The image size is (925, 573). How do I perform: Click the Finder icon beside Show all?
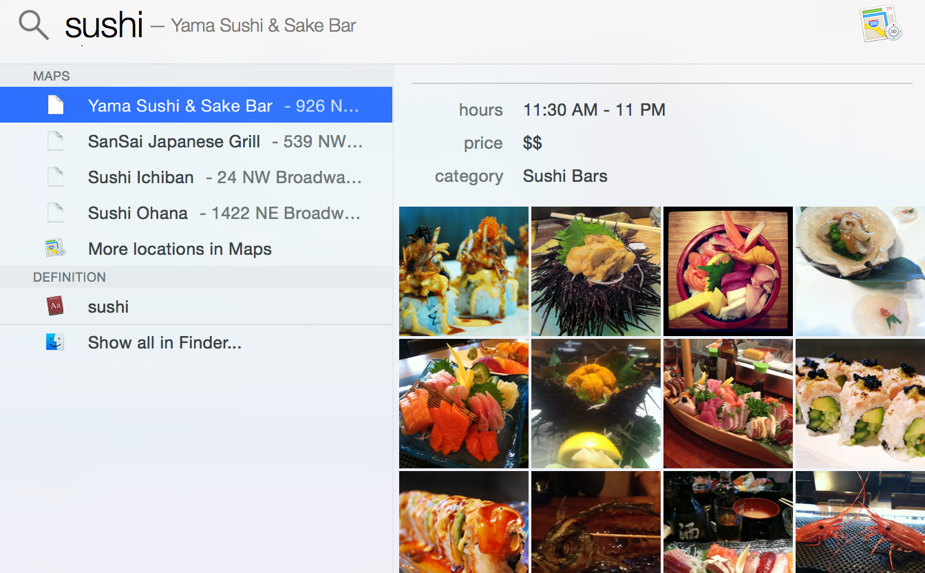click(55, 342)
